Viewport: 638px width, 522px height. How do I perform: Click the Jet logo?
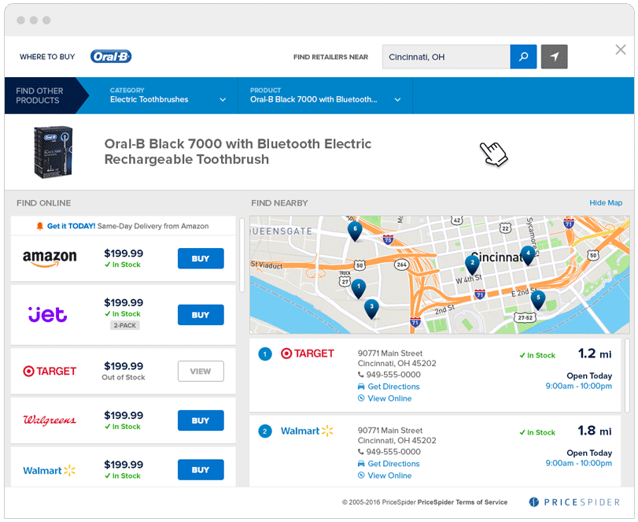coord(48,314)
